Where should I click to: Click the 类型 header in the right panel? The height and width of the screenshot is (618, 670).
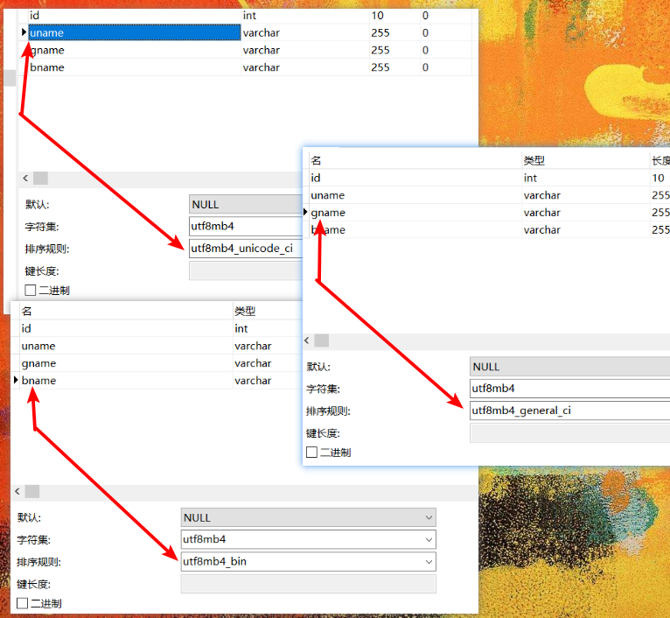[534, 161]
